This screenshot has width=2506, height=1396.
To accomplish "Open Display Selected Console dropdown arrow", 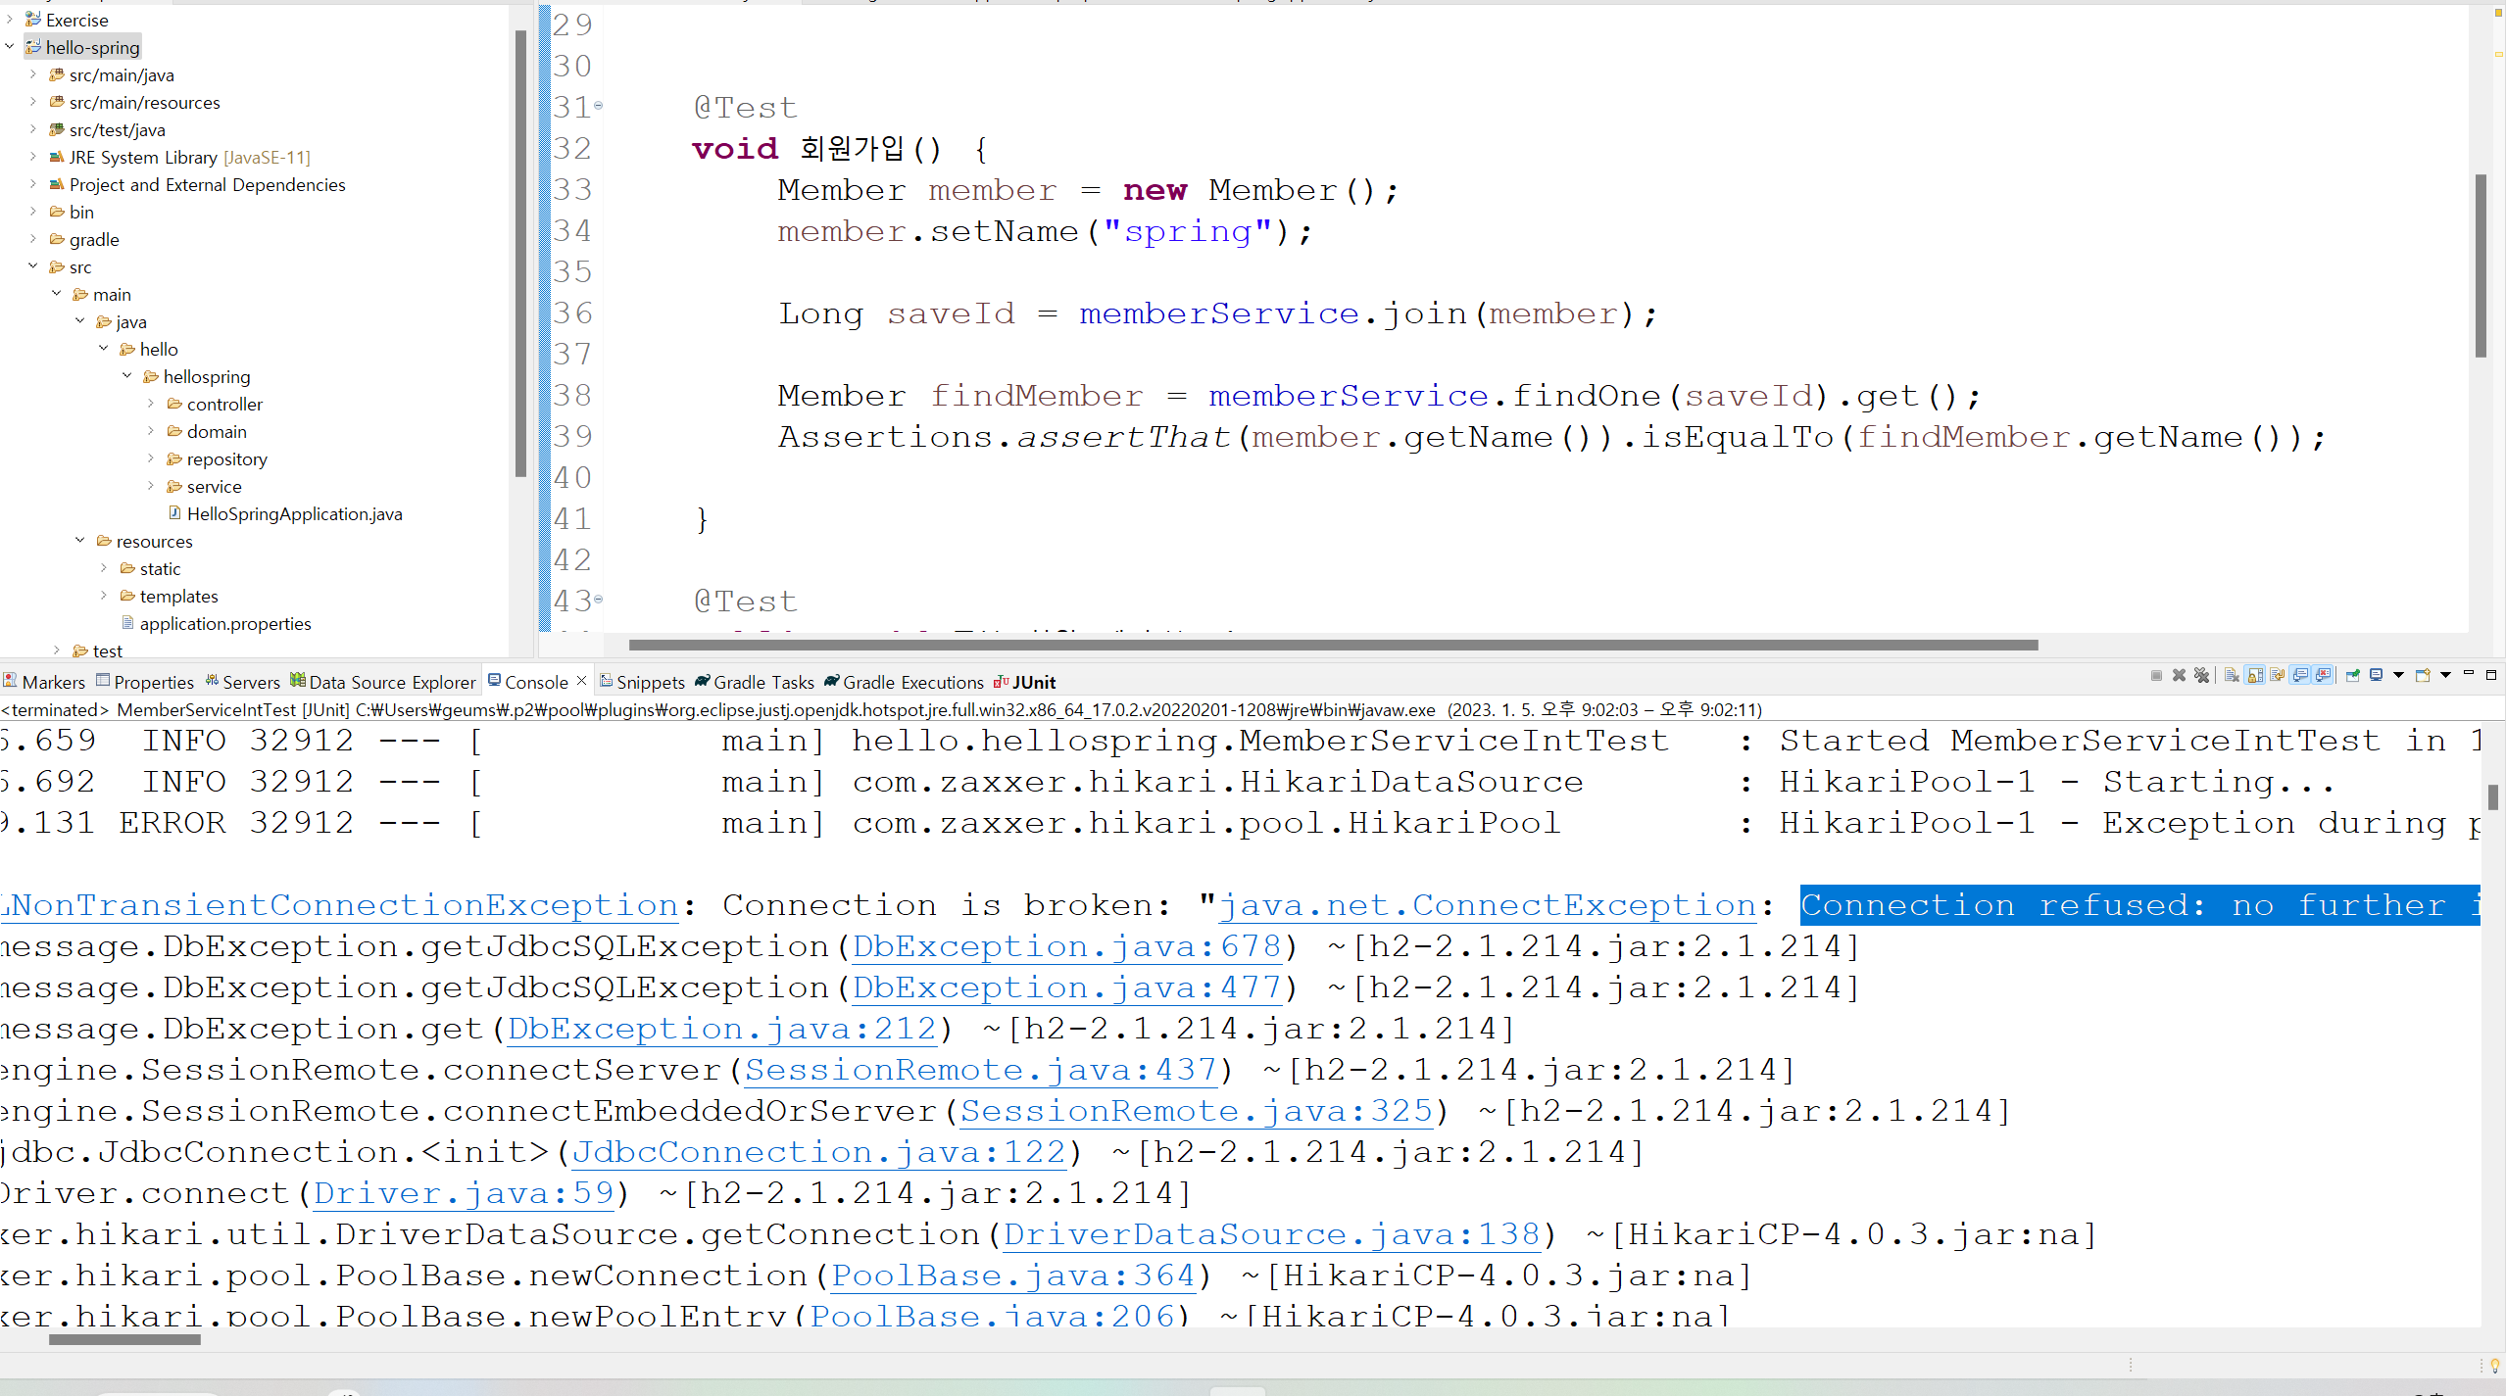I will point(2398,675).
